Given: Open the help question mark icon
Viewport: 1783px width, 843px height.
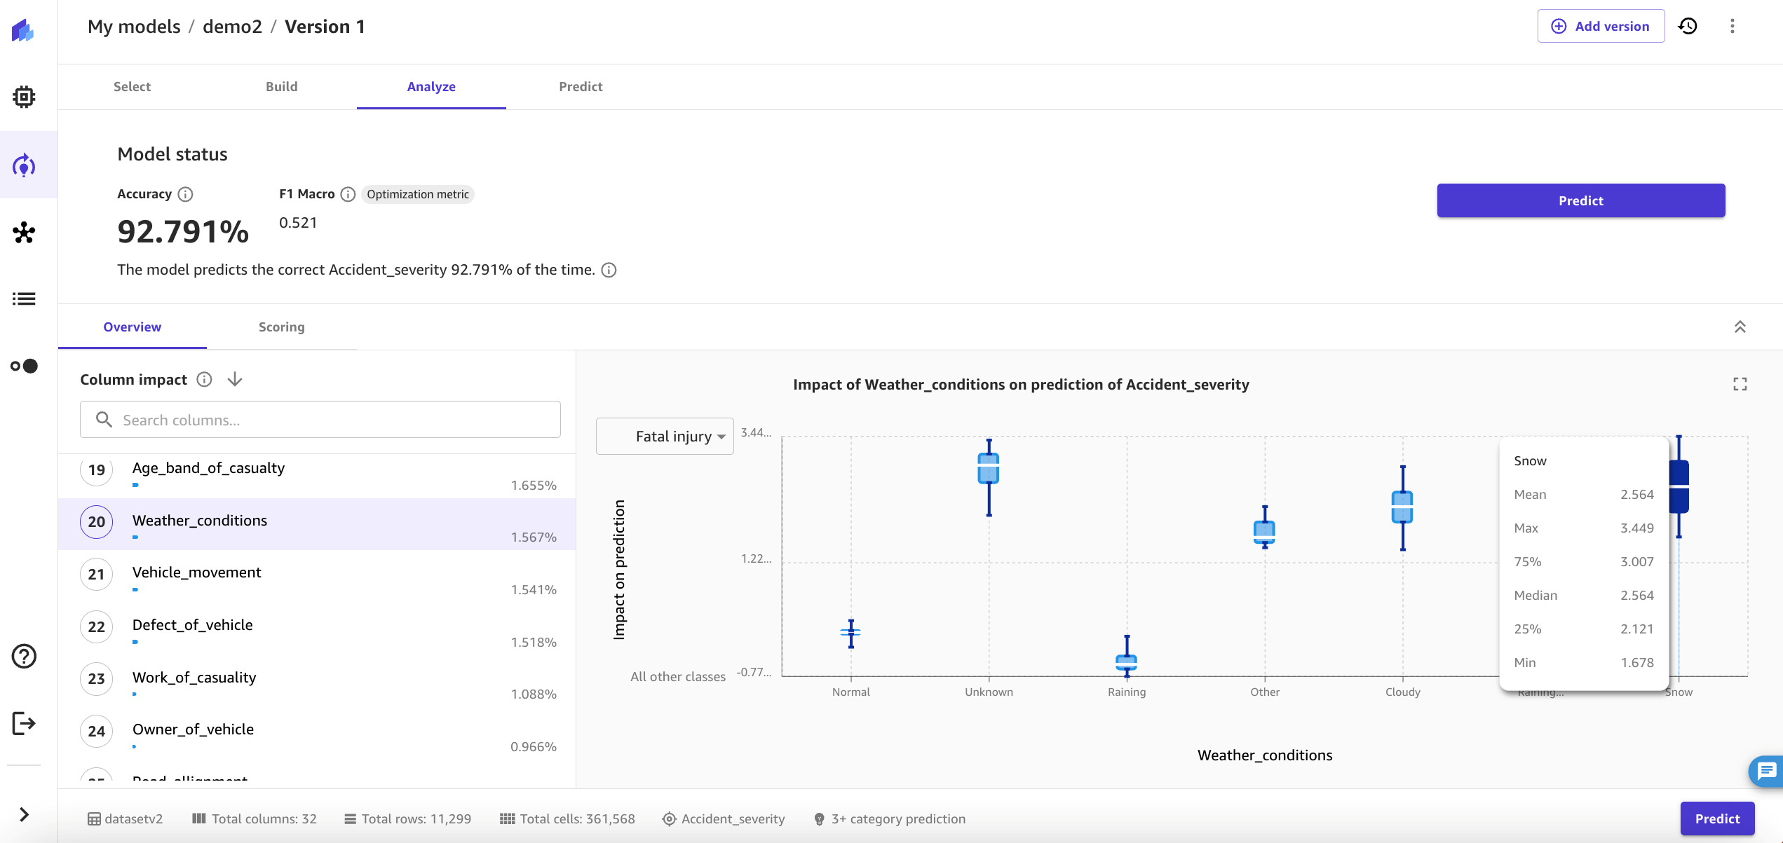Looking at the screenshot, I should pos(24,656).
